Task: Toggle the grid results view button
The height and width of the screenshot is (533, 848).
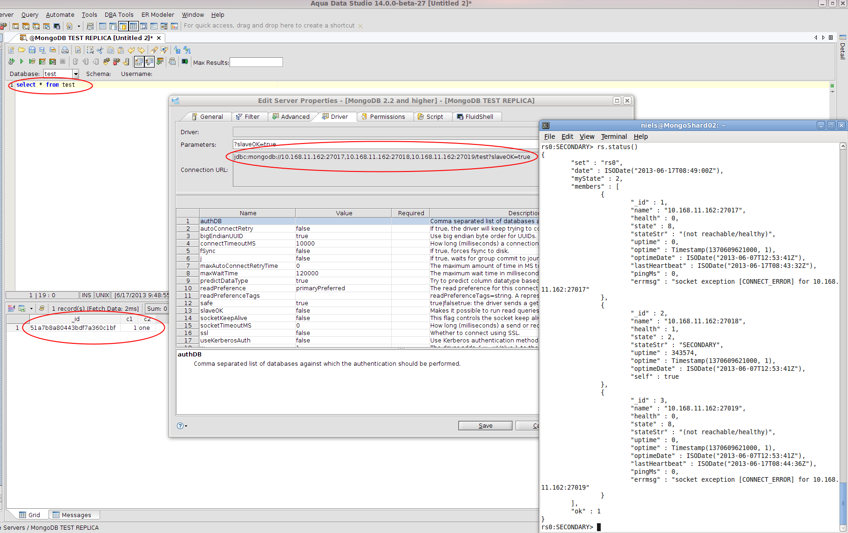Action: point(139,61)
